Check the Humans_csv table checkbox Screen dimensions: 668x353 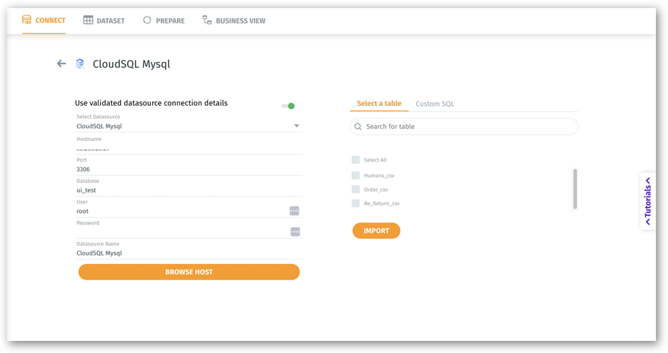tap(356, 176)
